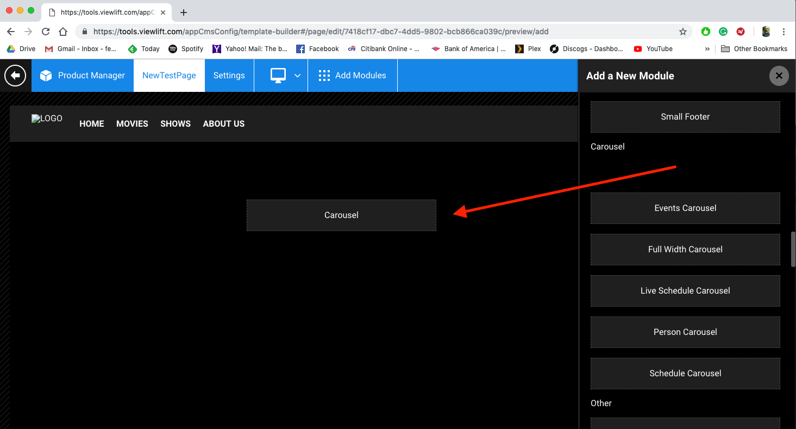Select the Full Width Carousel module
Image resolution: width=796 pixels, height=429 pixels.
[685, 250]
